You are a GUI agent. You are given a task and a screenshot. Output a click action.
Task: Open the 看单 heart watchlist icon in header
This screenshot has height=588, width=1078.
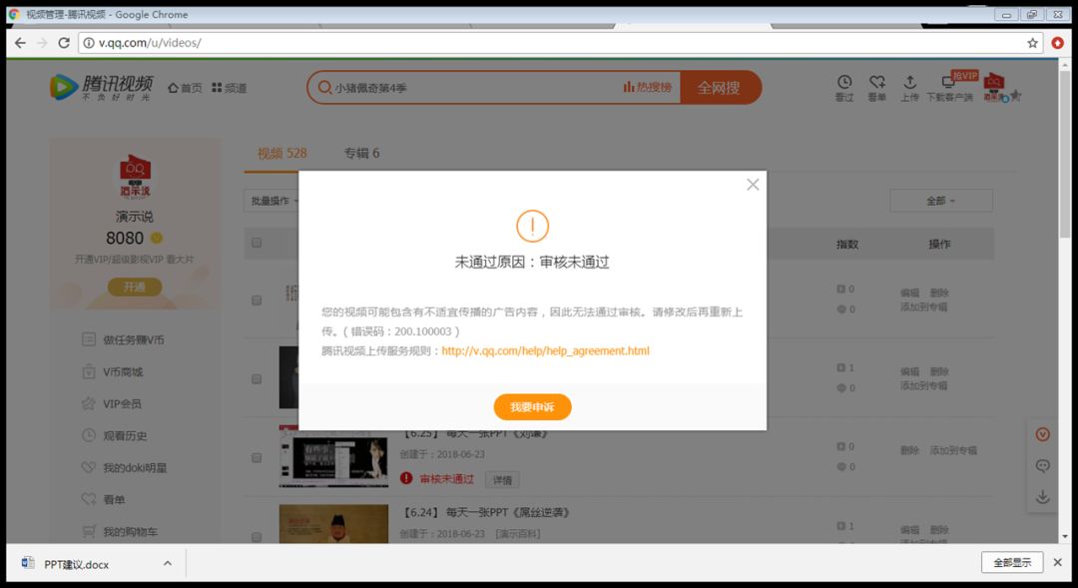876,88
